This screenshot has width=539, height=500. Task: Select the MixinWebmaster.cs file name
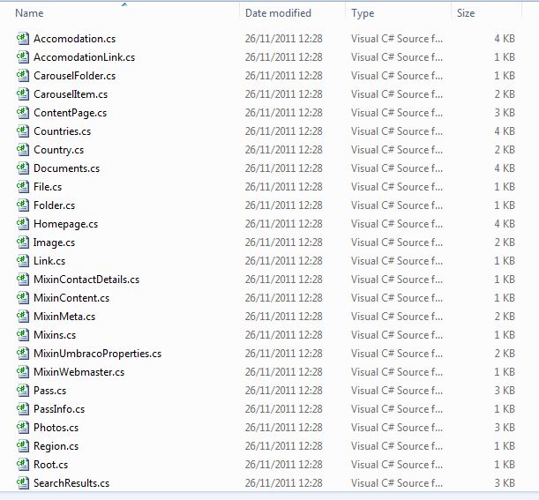point(79,372)
